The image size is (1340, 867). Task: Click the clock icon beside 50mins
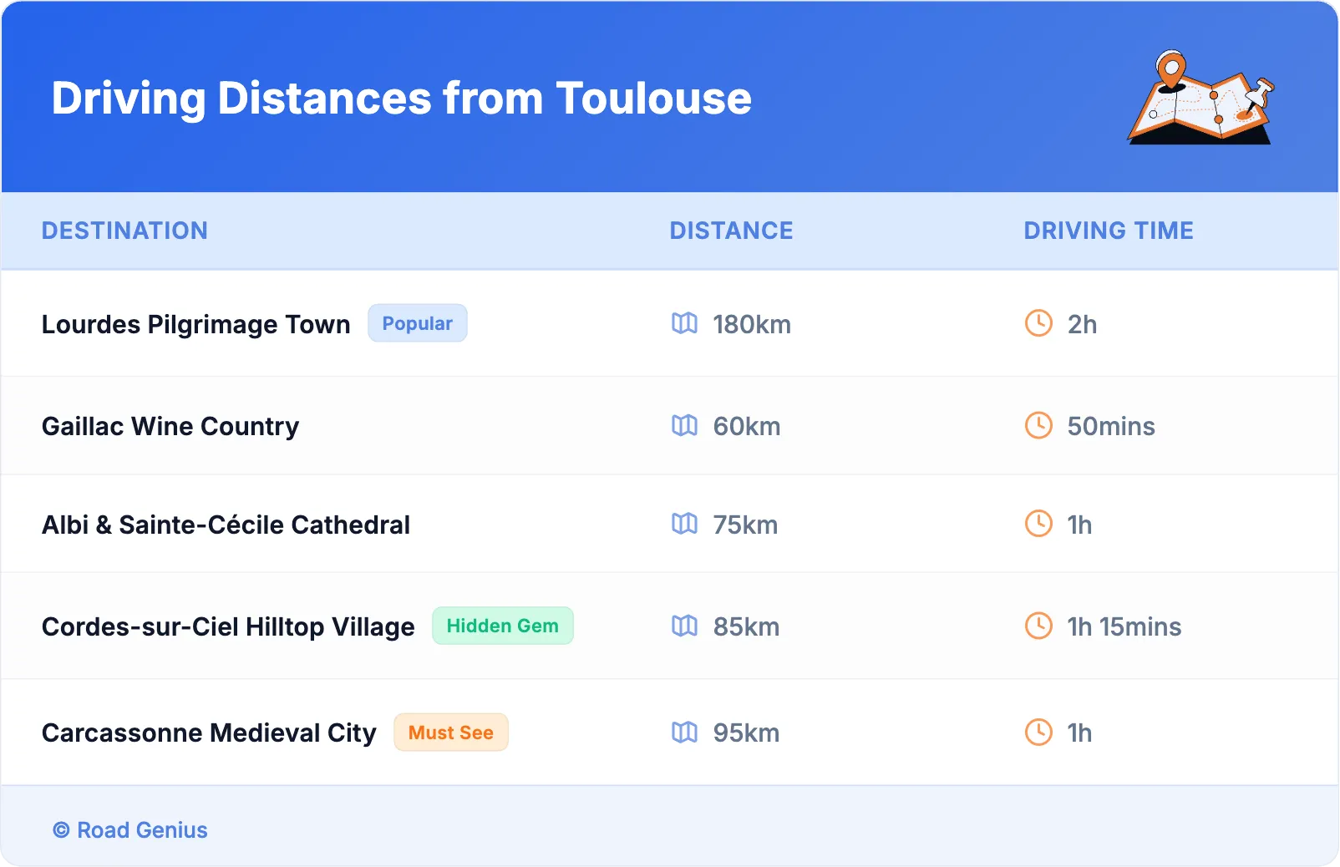(1038, 425)
